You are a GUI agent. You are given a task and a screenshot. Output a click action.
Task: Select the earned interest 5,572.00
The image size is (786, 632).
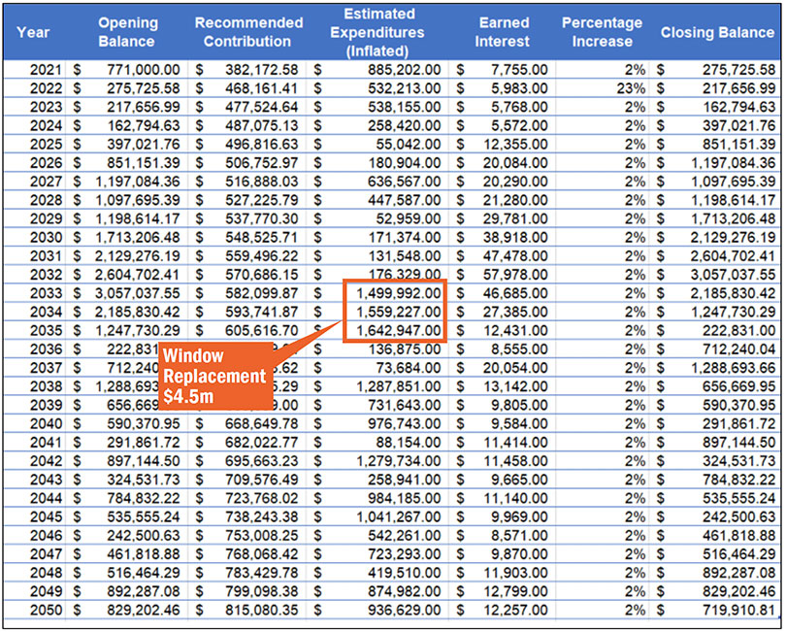(519, 125)
